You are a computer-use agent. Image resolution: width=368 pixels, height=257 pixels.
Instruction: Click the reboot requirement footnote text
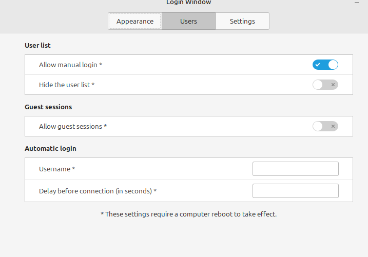click(x=188, y=214)
